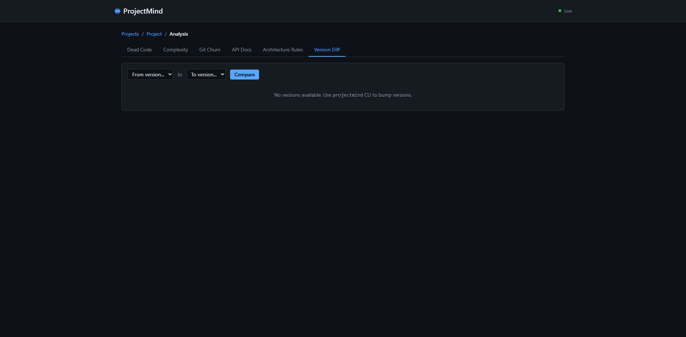686x337 pixels.
Task: Select the Git Churn tab
Action: tap(210, 50)
